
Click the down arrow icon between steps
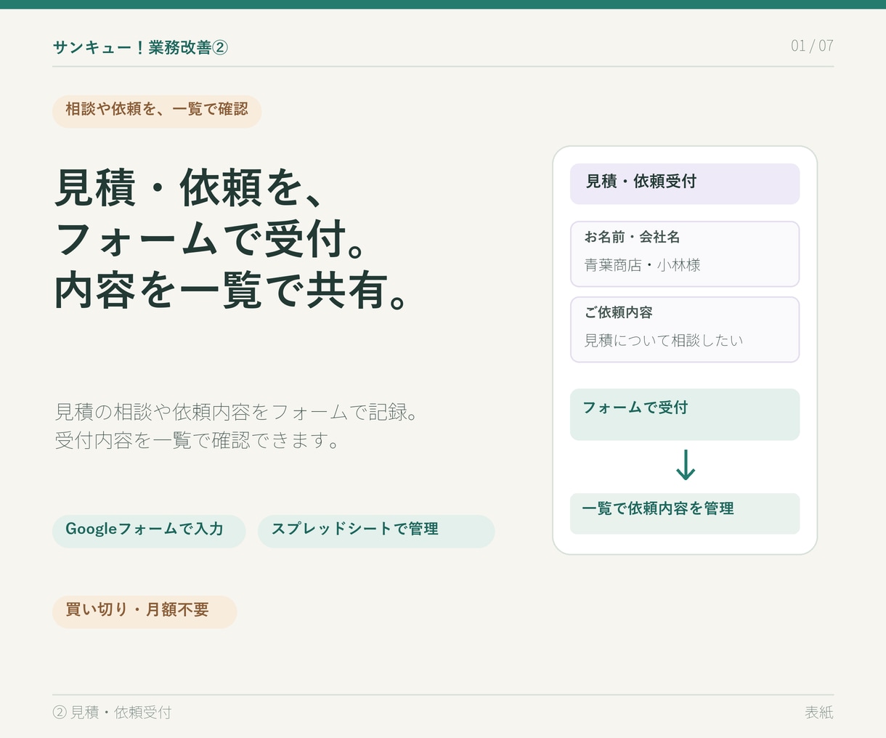[x=686, y=466]
